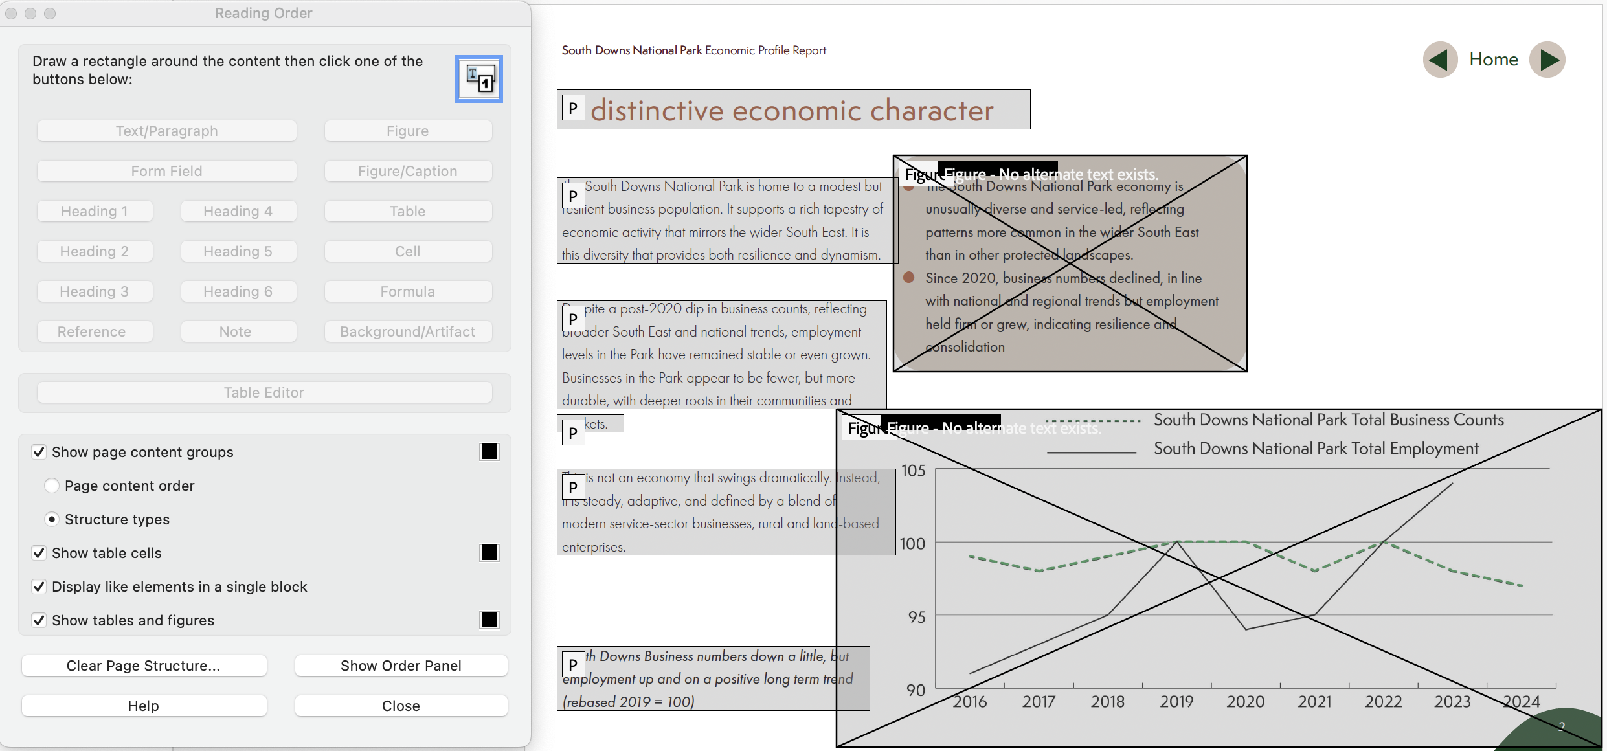Tag selection as Reference
This screenshot has height=751, width=1607.
[95, 331]
